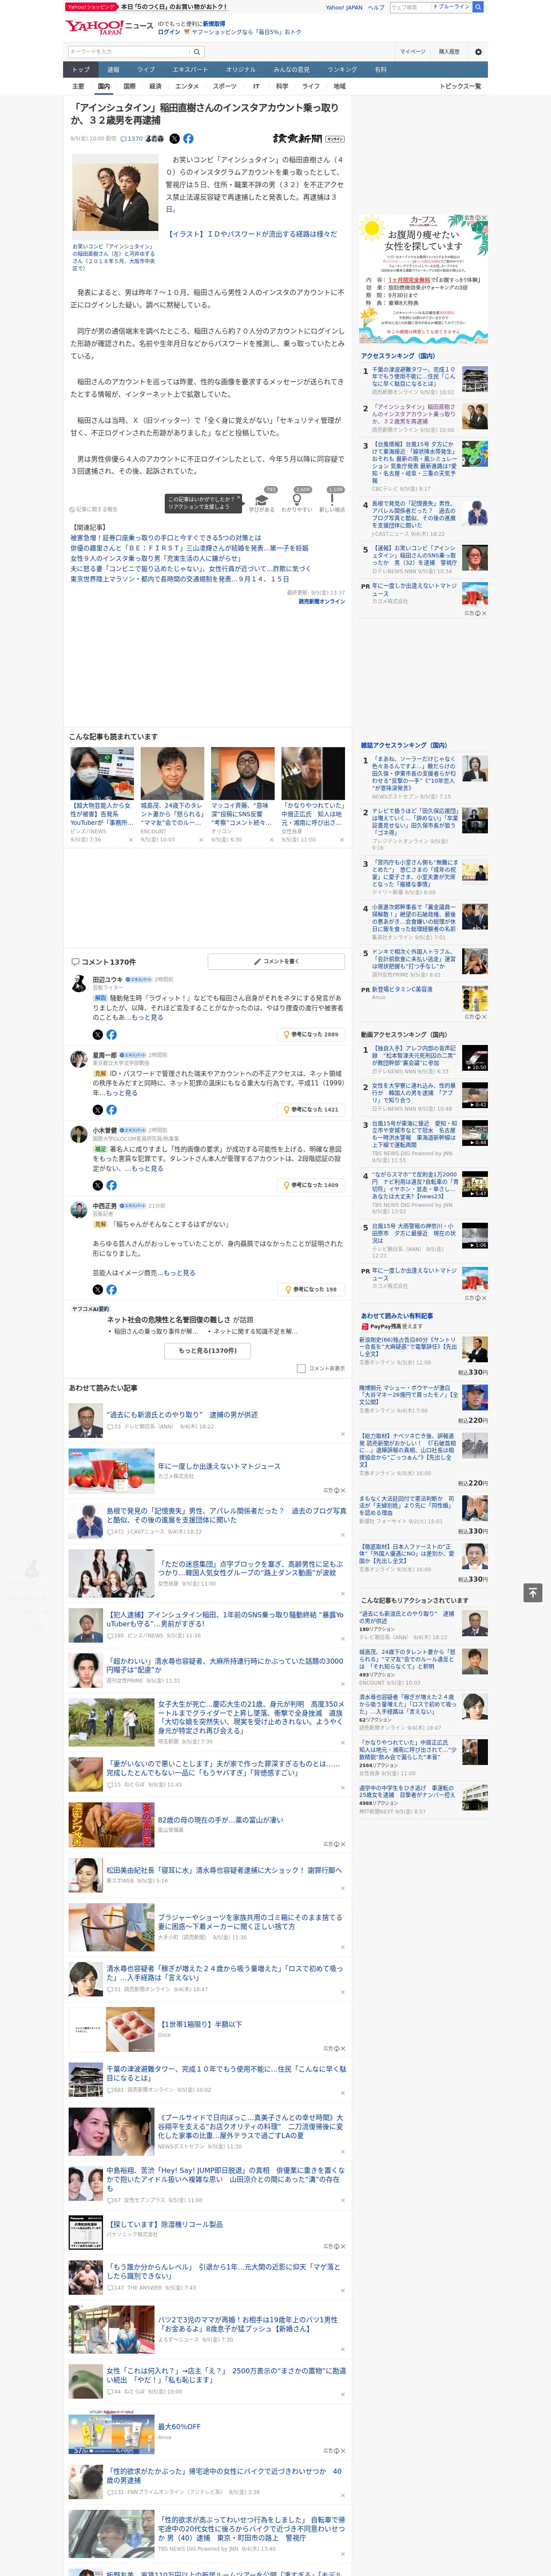Share 小木曽健's comment on Facebook
Image resolution: width=551 pixels, height=2576 pixels.
111,1184
